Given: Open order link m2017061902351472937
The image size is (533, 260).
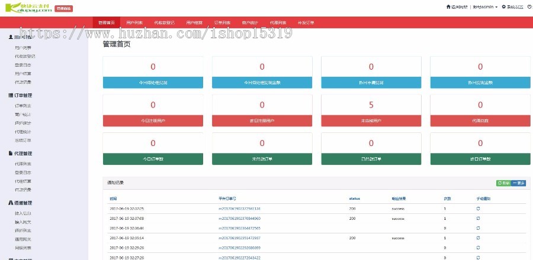Looking at the screenshot, I should 239,238.
